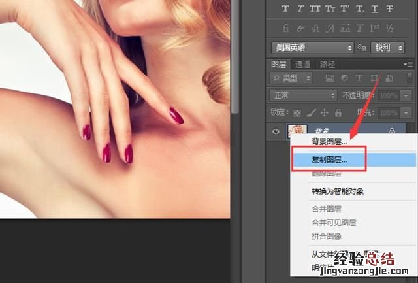Expand the 不透明度 opacity slider arrow
Screen dimensions: 418x283
(x=406, y=96)
